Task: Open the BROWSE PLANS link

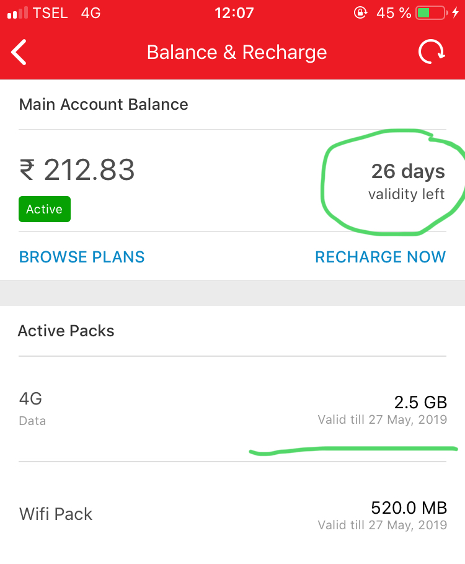Action: click(82, 257)
